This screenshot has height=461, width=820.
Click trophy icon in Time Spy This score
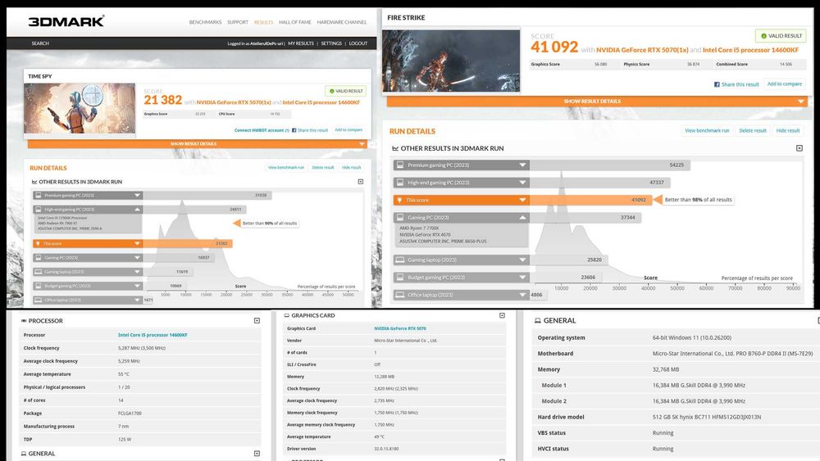coord(38,244)
